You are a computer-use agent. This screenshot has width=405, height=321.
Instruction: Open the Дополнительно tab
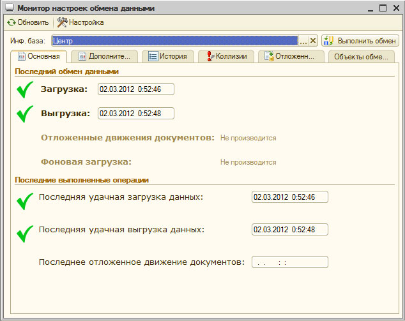coord(104,56)
